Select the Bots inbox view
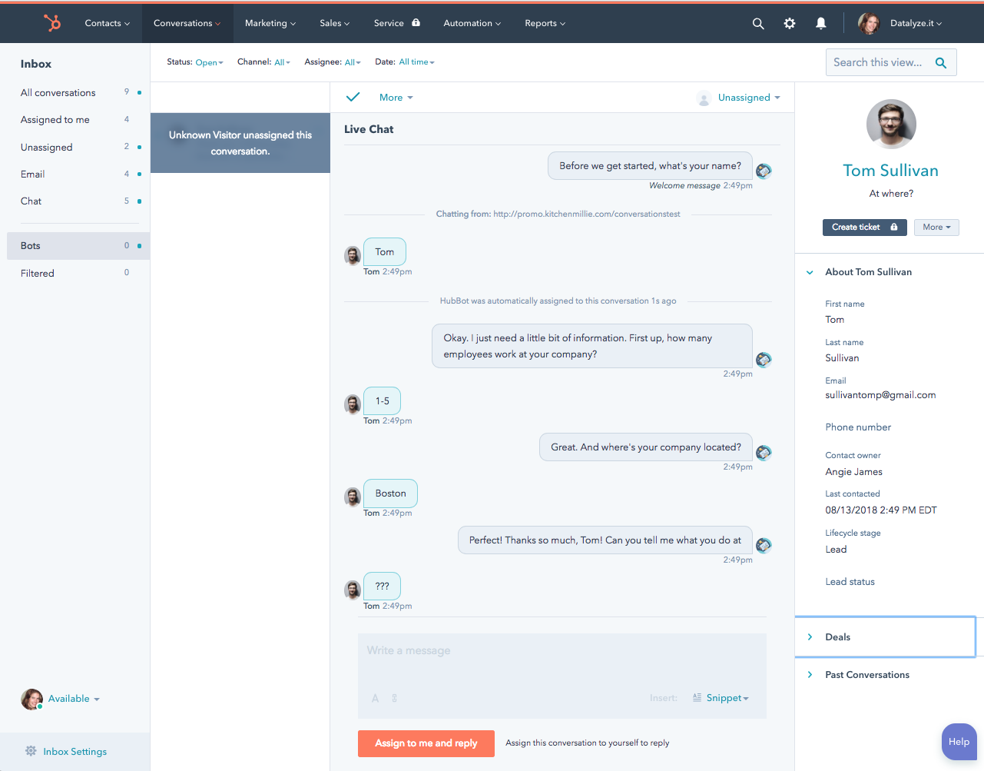This screenshot has height=771, width=984. (x=31, y=246)
